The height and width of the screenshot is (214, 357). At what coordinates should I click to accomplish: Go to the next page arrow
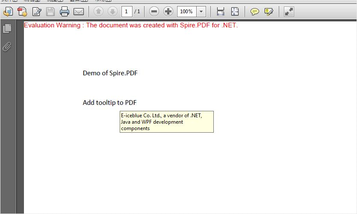(x=112, y=12)
